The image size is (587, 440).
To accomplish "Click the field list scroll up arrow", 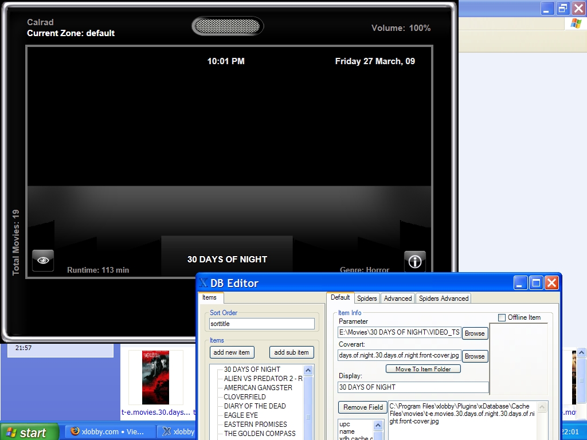I will coord(378,426).
